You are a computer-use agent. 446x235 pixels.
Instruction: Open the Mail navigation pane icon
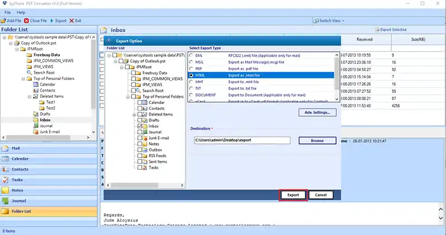pyautogui.click(x=5, y=148)
